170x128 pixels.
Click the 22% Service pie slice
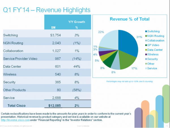110,40
